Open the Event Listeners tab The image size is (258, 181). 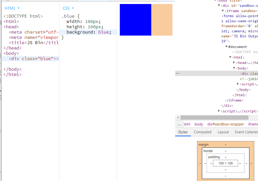(246, 132)
